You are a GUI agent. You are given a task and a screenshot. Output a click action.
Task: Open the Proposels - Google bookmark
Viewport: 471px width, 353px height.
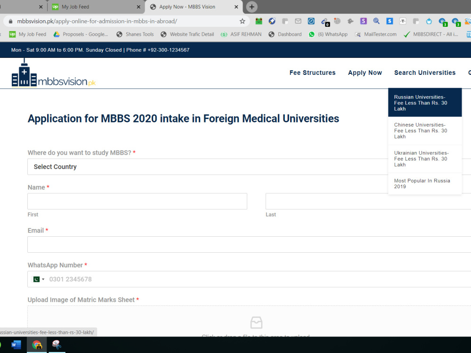[x=81, y=34]
